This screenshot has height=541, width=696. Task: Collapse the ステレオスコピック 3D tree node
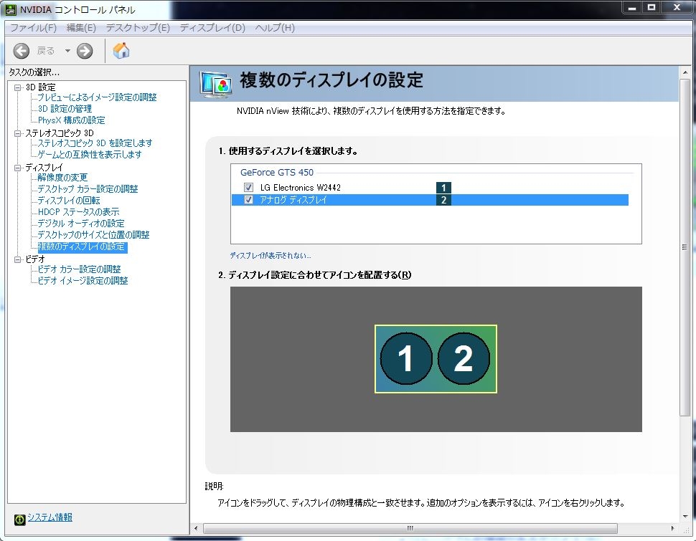click(x=18, y=133)
